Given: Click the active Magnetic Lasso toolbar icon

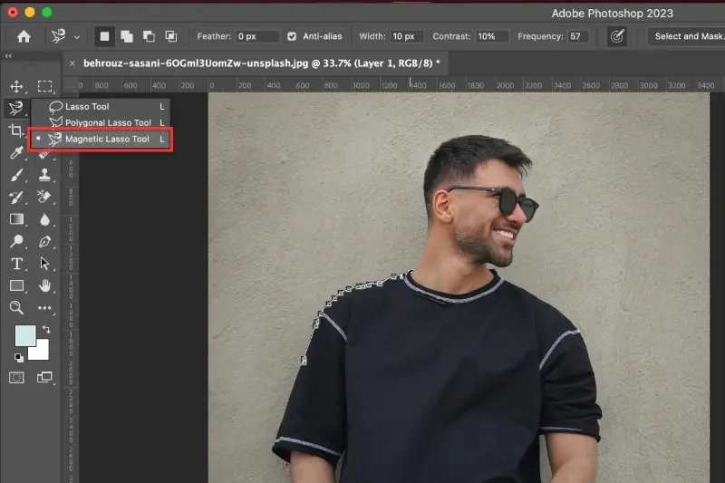Looking at the screenshot, I should [15, 108].
